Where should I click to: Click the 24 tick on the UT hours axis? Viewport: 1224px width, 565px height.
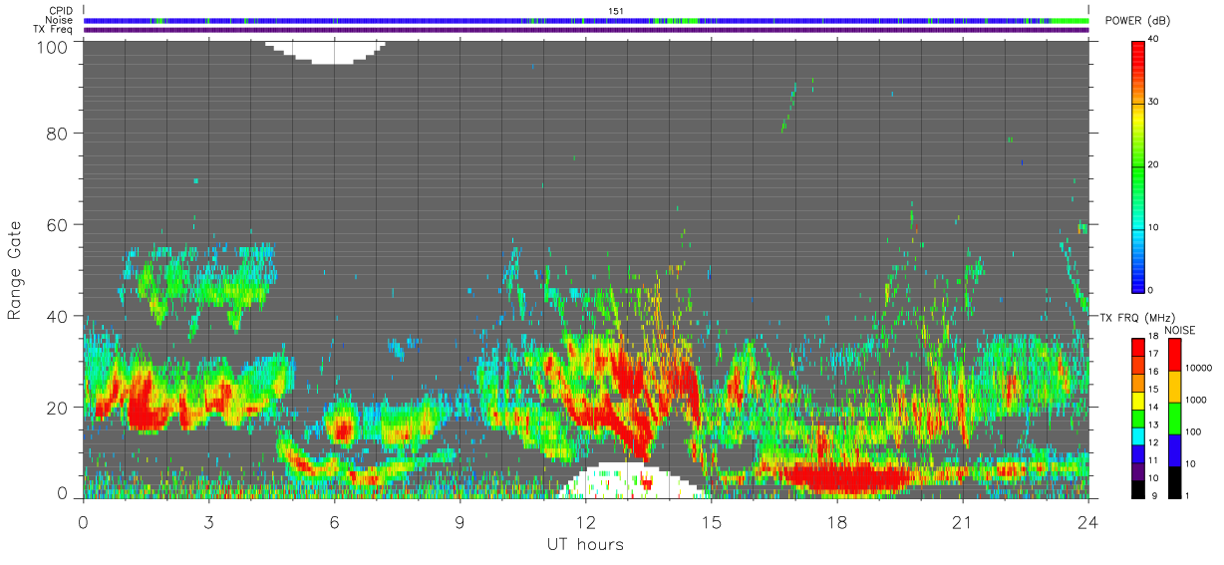pos(1087,522)
